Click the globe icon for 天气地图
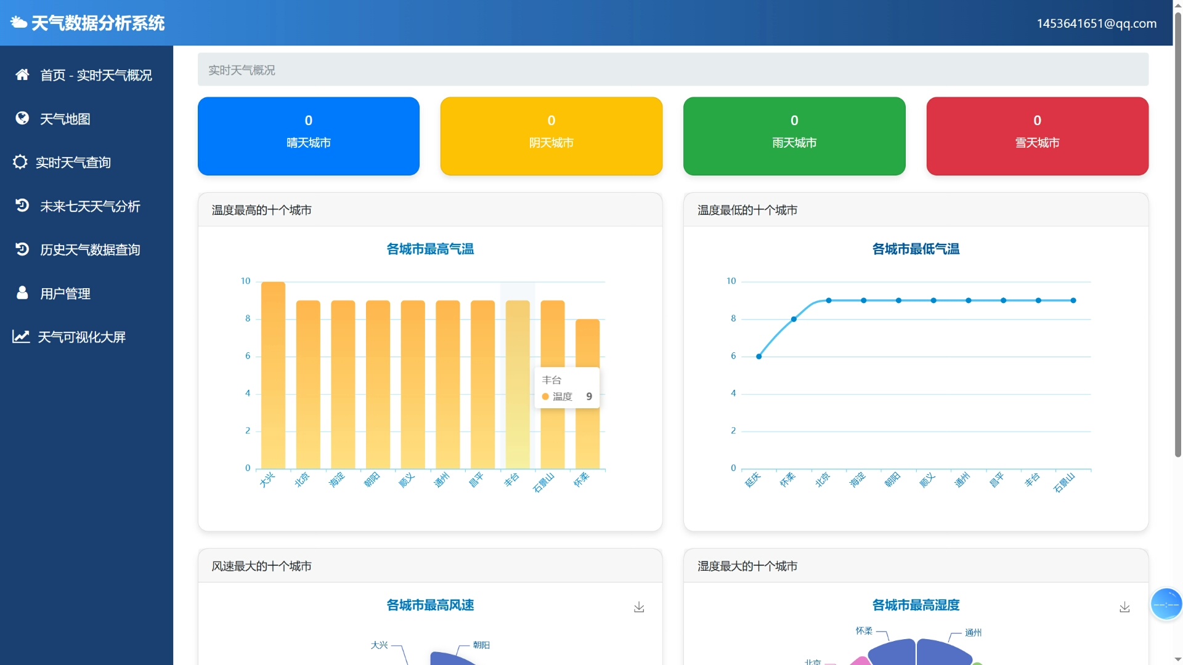 click(x=22, y=118)
